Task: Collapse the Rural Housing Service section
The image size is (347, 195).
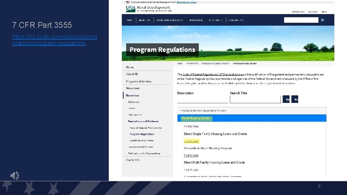Action: click(252, 118)
